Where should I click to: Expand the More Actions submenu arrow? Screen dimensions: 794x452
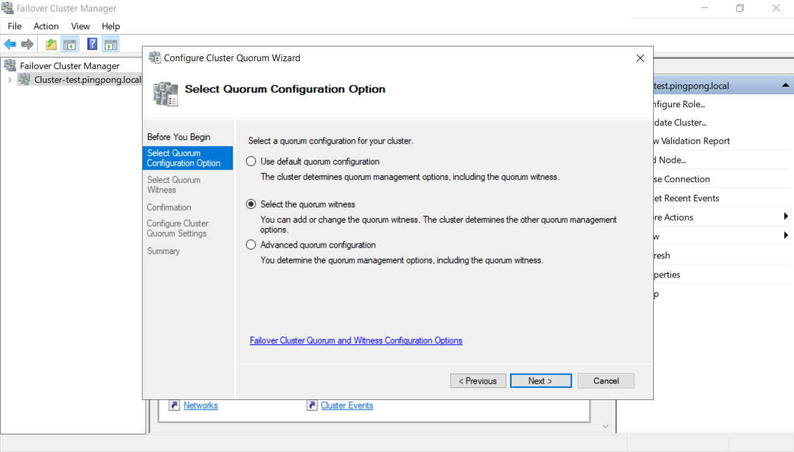point(786,217)
